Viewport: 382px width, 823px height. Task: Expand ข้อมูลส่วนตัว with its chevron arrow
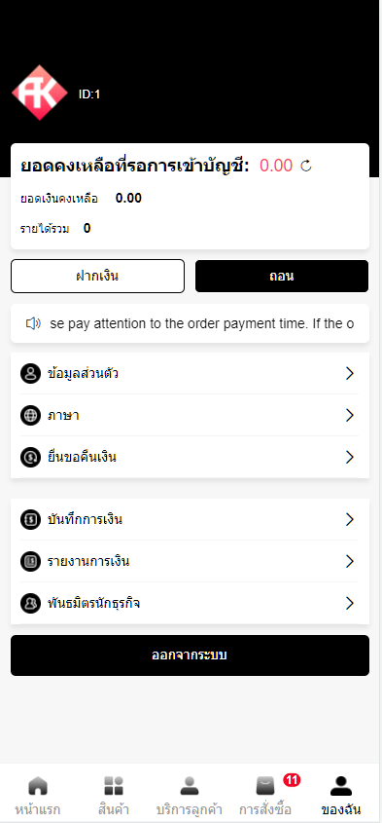[x=350, y=374]
